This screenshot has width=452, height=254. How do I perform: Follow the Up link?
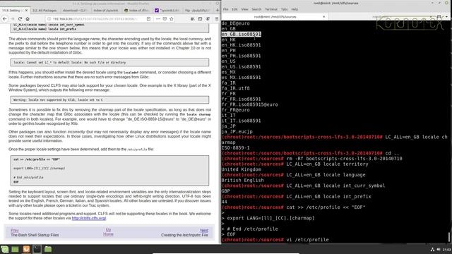tap(108, 230)
